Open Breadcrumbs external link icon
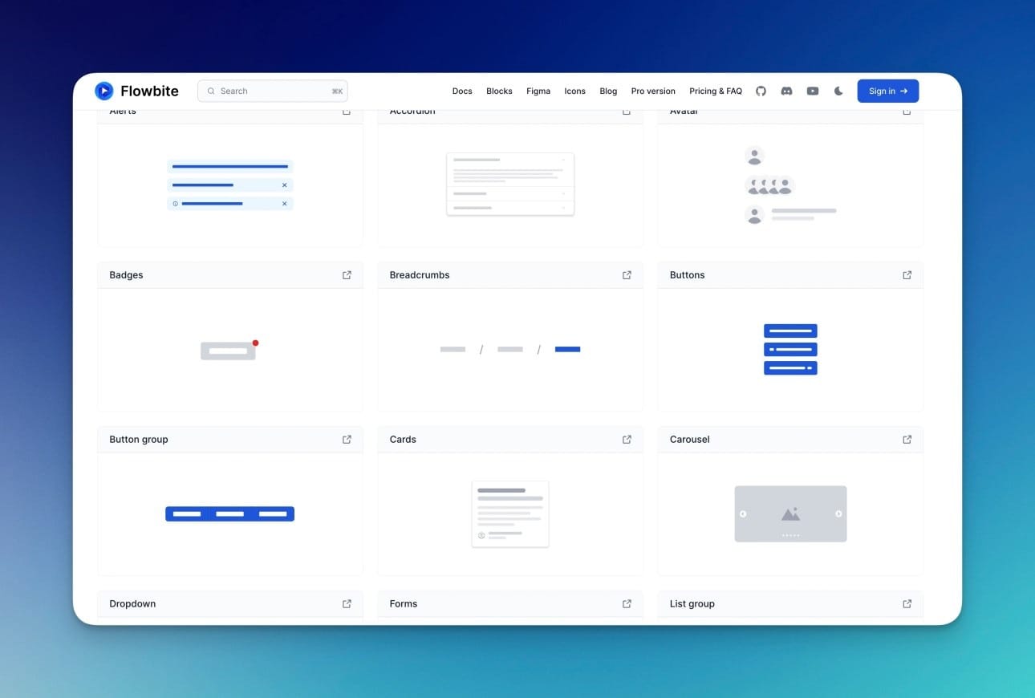 tap(627, 275)
